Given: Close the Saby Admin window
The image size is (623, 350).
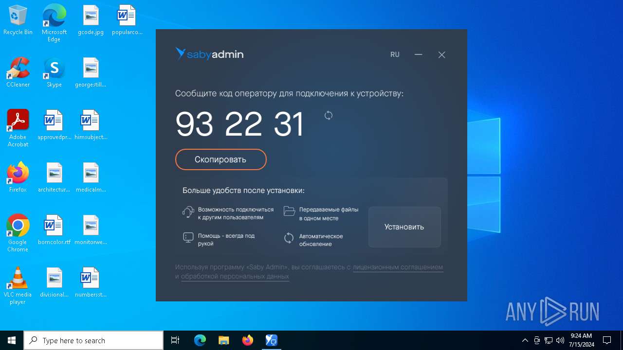Looking at the screenshot, I should (x=441, y=54).
